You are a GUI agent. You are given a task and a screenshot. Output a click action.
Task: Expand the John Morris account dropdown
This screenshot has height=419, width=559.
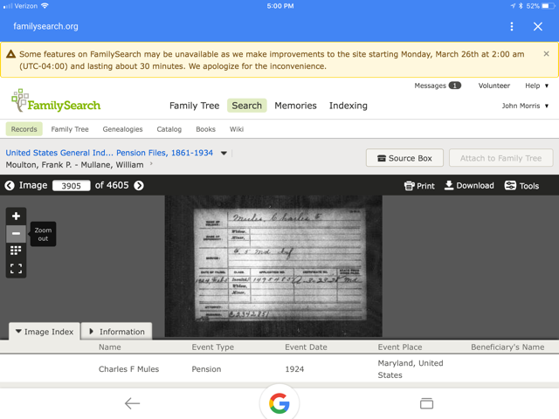pyautogui.click(x=525, y=106)
